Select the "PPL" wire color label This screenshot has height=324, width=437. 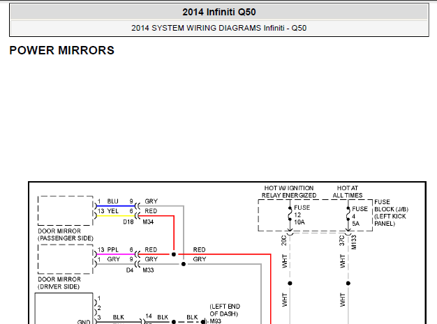[112, 249]
